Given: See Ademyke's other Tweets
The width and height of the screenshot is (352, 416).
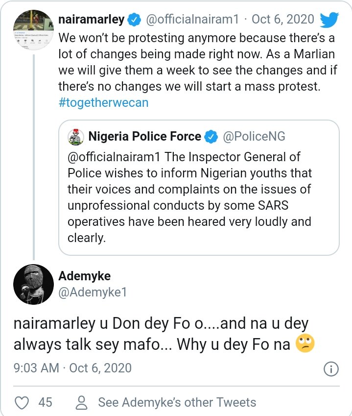Looking at the screenshot, I should pos(177,402).
